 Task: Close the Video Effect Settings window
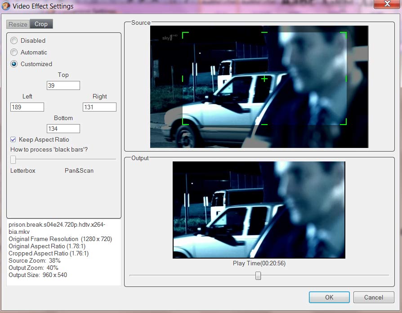pos(387,4)
